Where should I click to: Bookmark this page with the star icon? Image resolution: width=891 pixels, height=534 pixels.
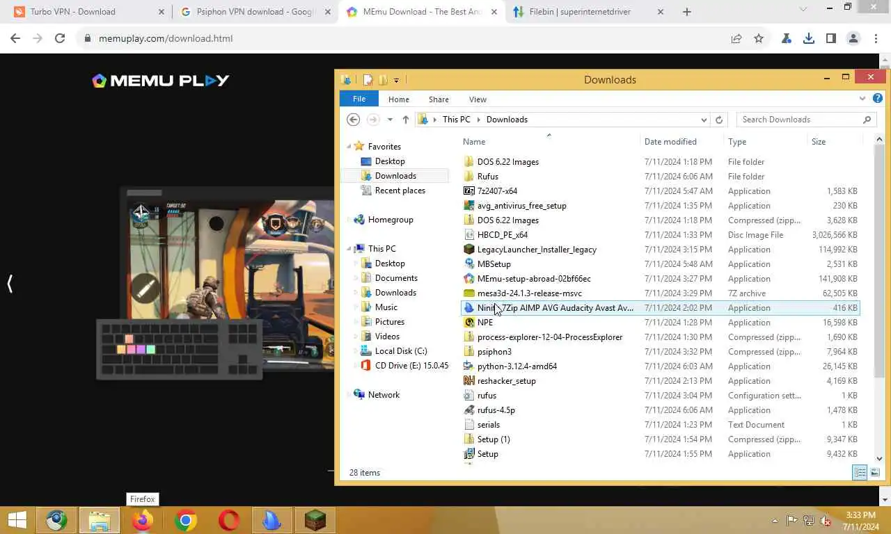pyautogui.click(x=759, y=38)
